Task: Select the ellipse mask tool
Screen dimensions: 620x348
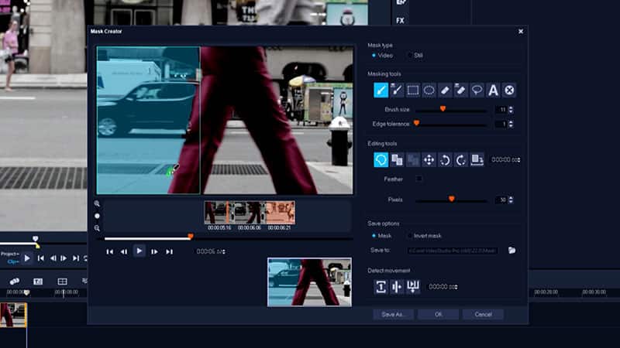Action: [429, 90]
